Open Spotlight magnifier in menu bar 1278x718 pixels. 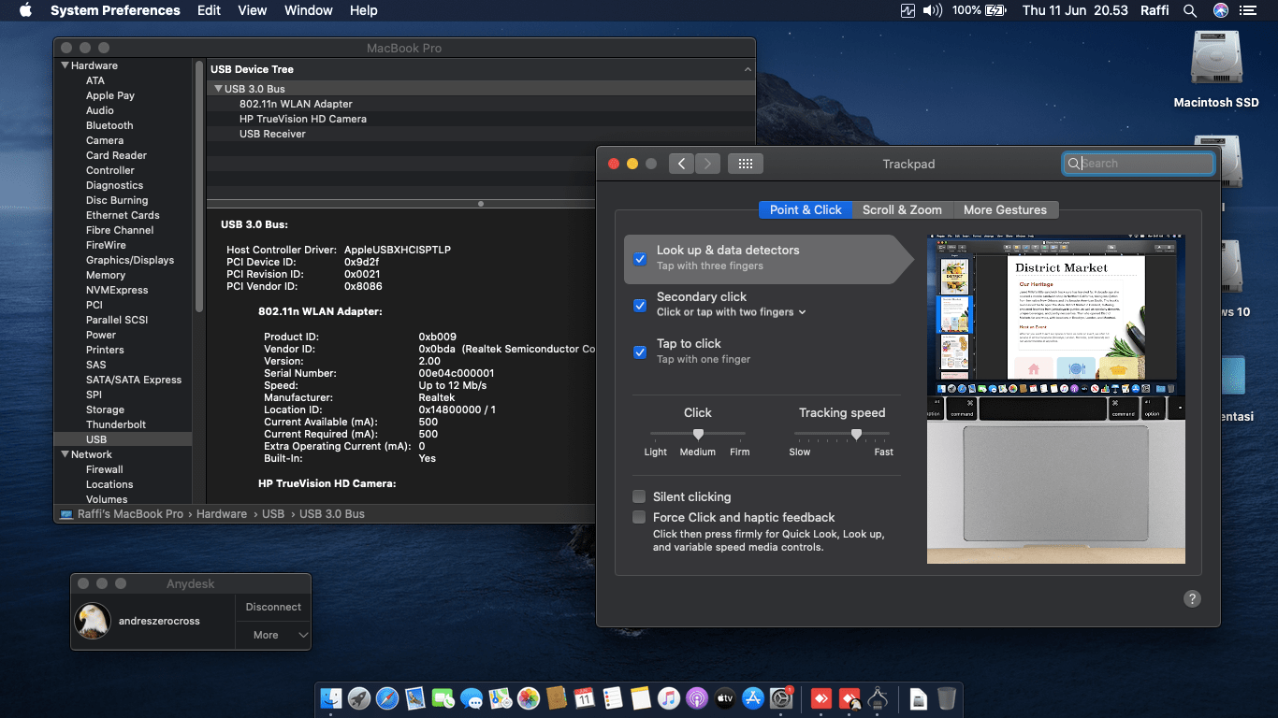point(1190,10)
